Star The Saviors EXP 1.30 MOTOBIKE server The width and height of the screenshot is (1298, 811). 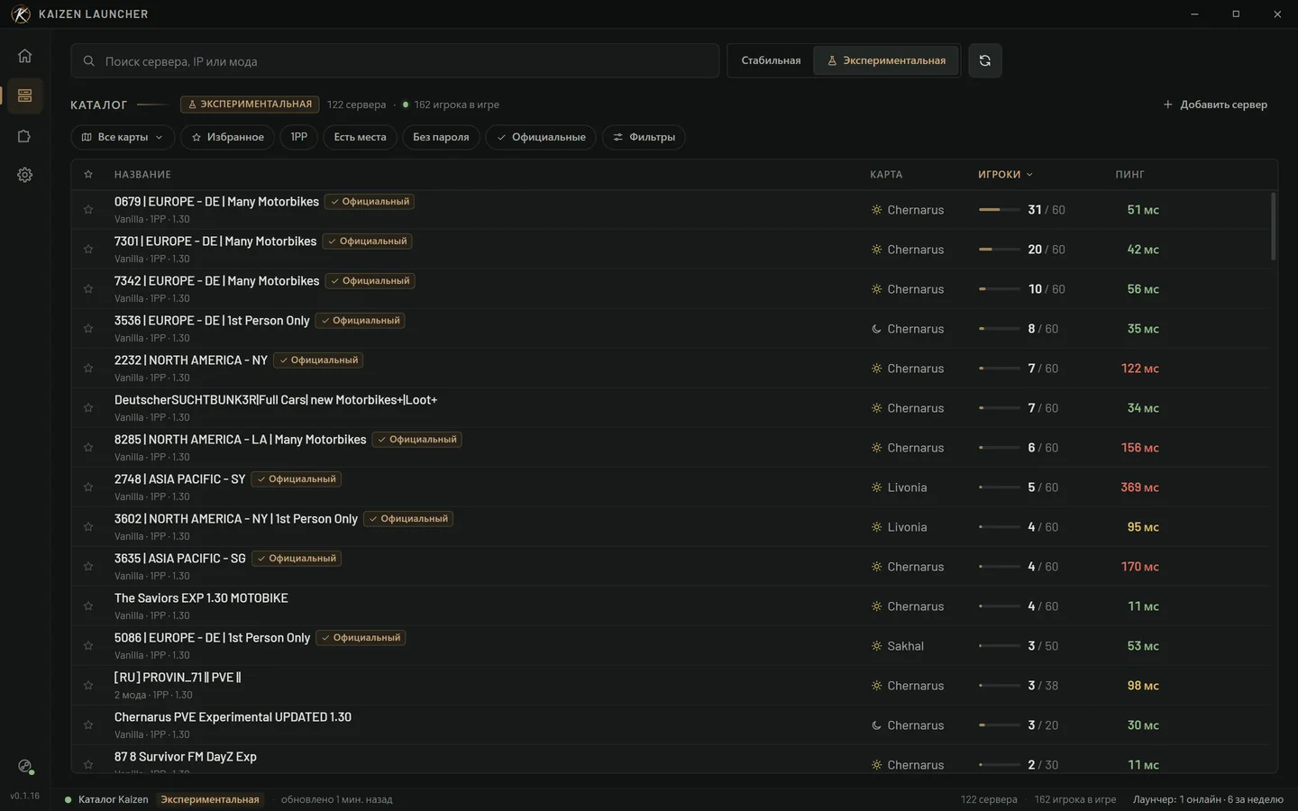pos(88,606)
